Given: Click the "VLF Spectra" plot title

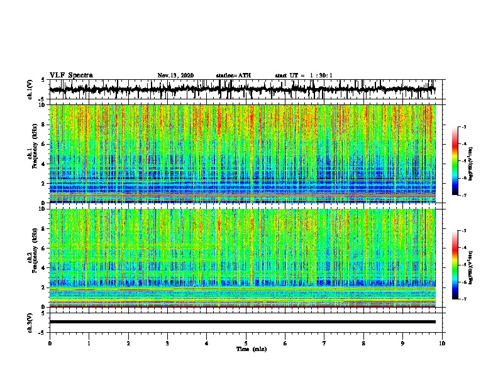Looking at the screenshot, I should (71, 75).
